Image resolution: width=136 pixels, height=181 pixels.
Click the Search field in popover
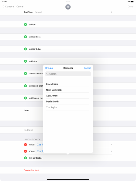pyautogui.click(x=68, y=74)
